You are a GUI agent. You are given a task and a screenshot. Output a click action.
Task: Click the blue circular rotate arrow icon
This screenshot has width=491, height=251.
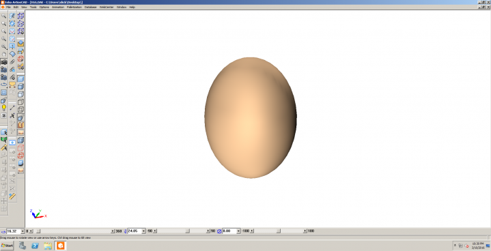(x=4, y=85)
